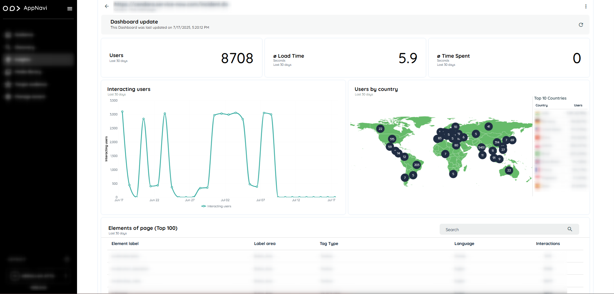The width and height of the screenshot is (614, 294).
Task: Open the 22 cluster over Canada
Action: pyautogui.click(x=380, y=129)
